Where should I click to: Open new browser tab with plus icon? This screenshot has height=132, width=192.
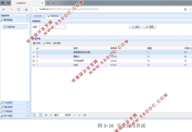click(48, 3)
